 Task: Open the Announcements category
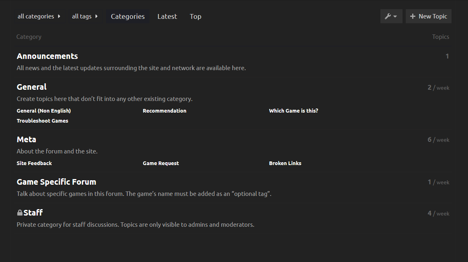47,56
